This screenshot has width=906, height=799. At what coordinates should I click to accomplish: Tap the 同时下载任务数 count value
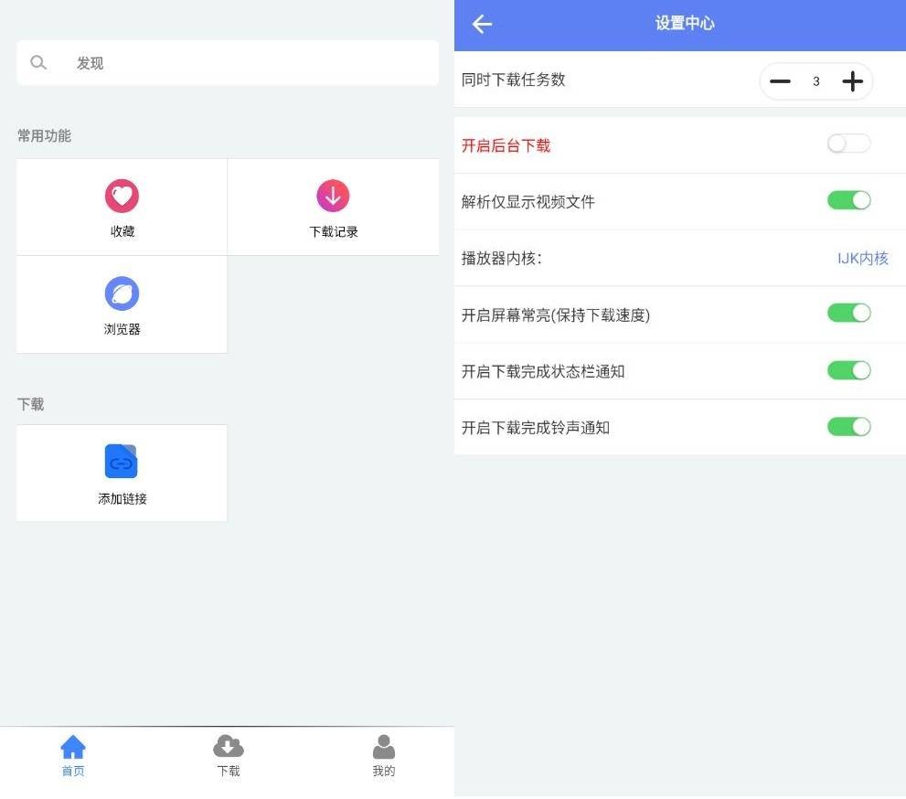[815, 81]
